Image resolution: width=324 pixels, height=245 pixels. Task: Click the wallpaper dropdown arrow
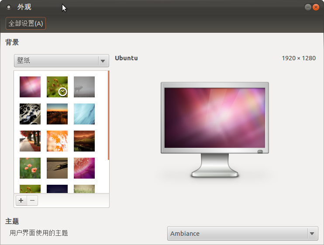103,61
